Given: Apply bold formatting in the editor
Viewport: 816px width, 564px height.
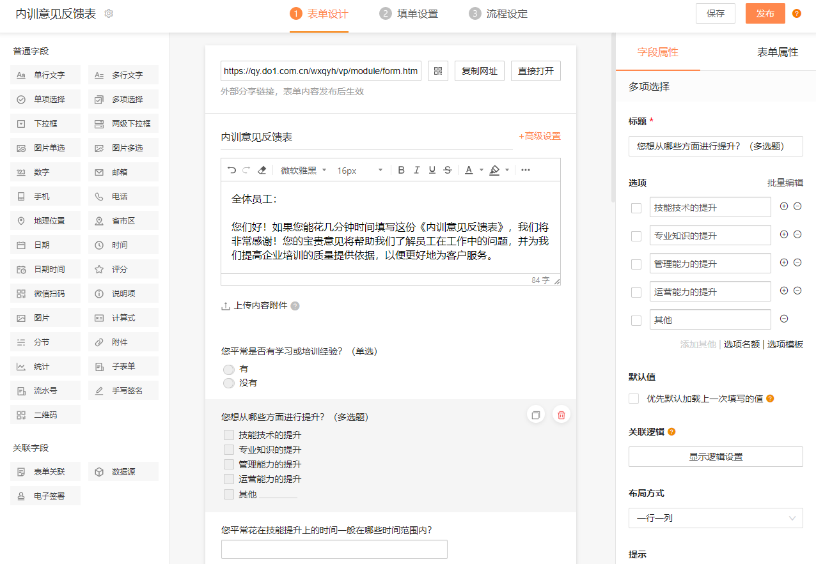Looking at the screenshot, I should (x=401, y=170).
